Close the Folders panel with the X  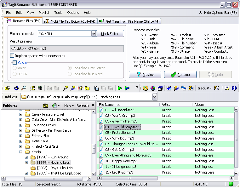point(93,105)
